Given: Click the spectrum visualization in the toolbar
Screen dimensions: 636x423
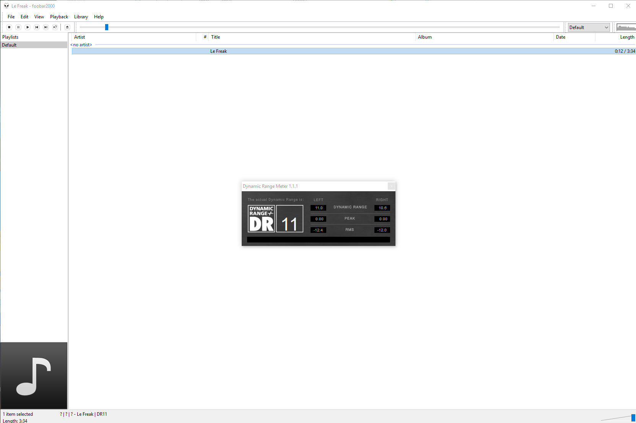Looking at the screenshot, I should click(x=626, y=28).
